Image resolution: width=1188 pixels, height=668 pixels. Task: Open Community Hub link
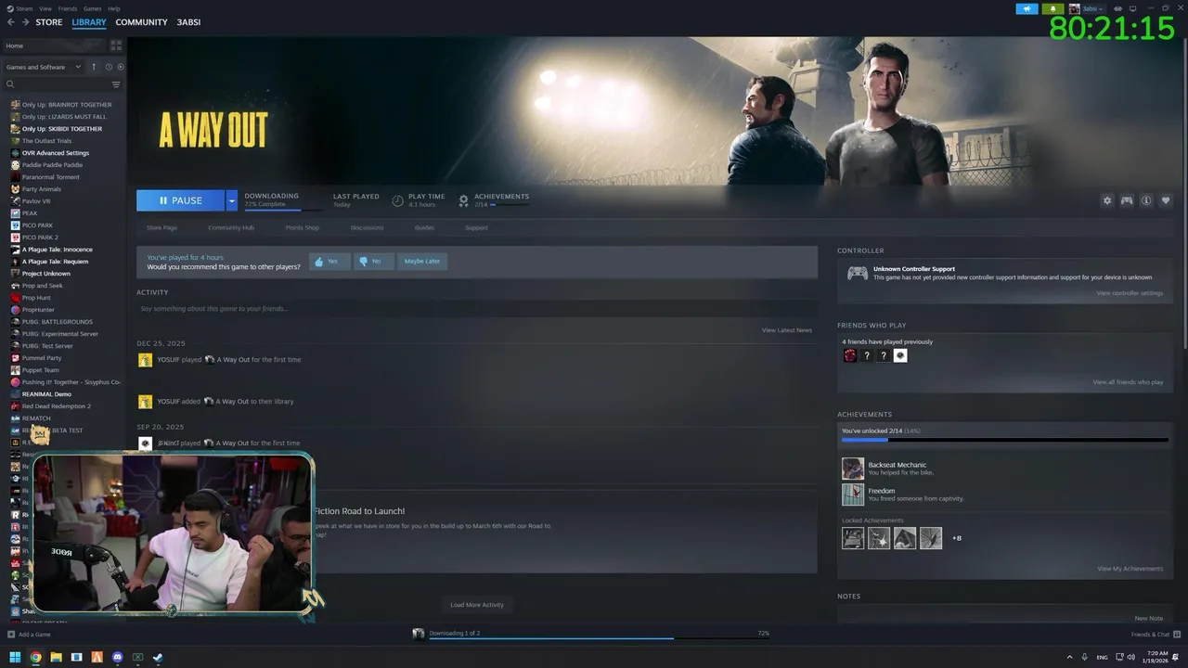pos(231,227)
